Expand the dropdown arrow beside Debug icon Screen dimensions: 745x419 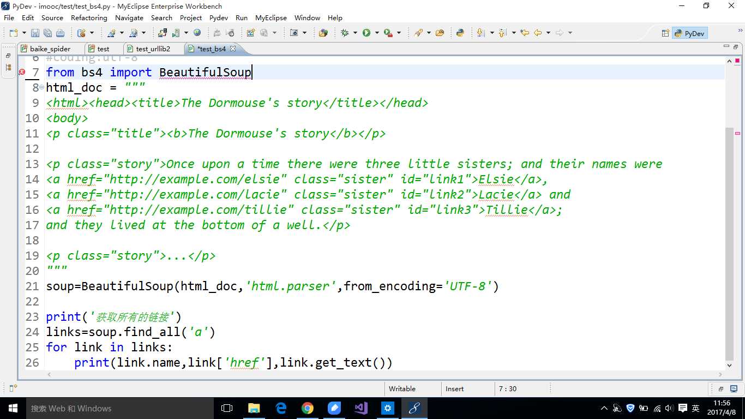coord(355,33)
